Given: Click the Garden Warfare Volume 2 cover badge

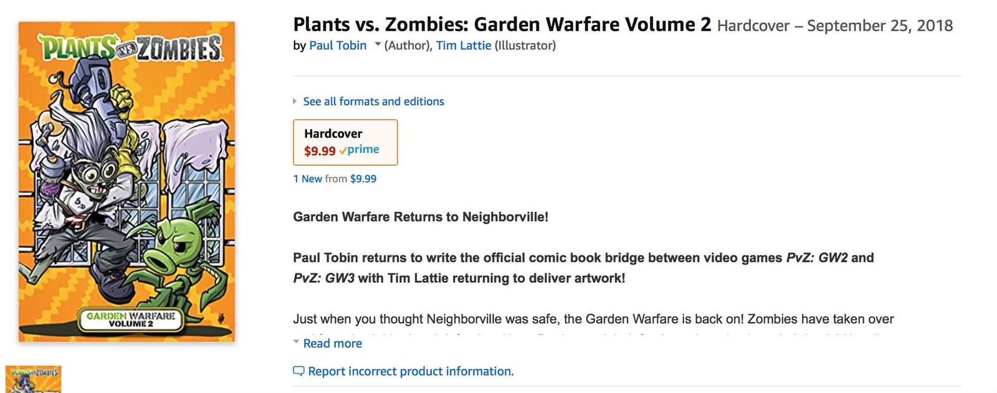Looking at the screenshot, I should tap(131, 319).
